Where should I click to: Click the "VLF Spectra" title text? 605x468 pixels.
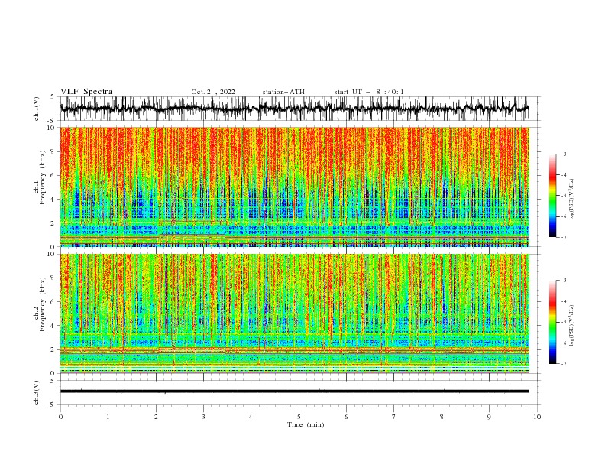coord(86,92)
